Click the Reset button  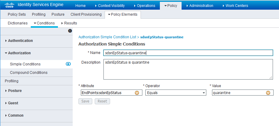(102, 101)
